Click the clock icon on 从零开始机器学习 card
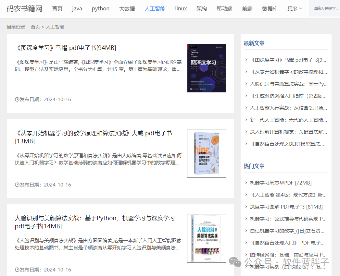 click(x=17, y=185)
